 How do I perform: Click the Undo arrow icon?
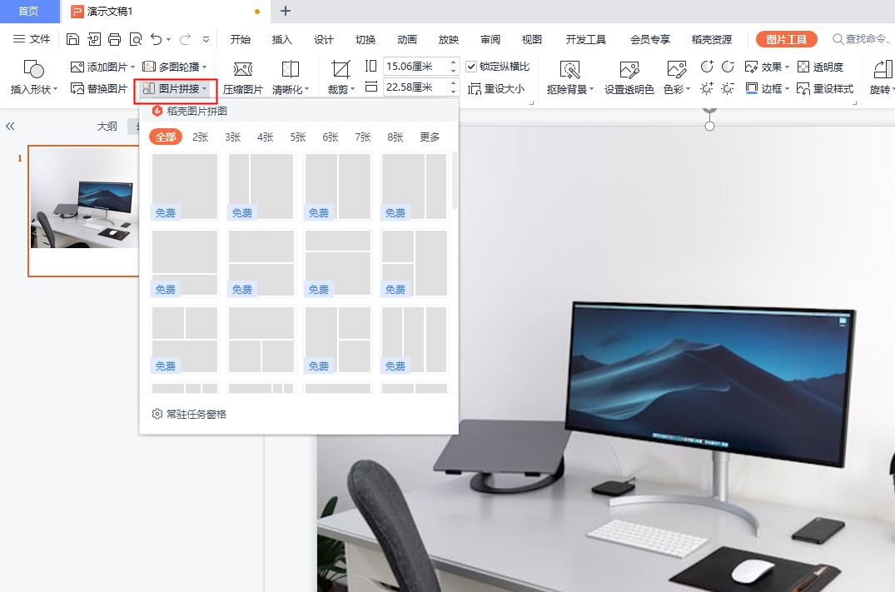coord(156,39)
